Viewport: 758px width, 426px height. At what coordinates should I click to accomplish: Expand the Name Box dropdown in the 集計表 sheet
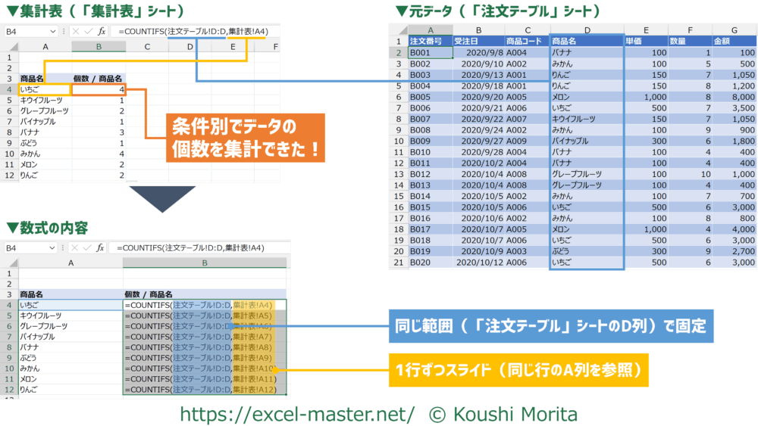point(52,32)
